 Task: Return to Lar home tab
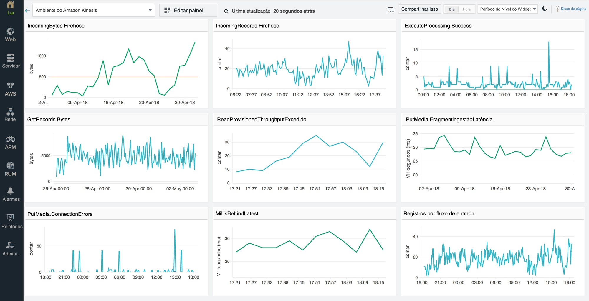pyautogui.click(x=11, y=8)
